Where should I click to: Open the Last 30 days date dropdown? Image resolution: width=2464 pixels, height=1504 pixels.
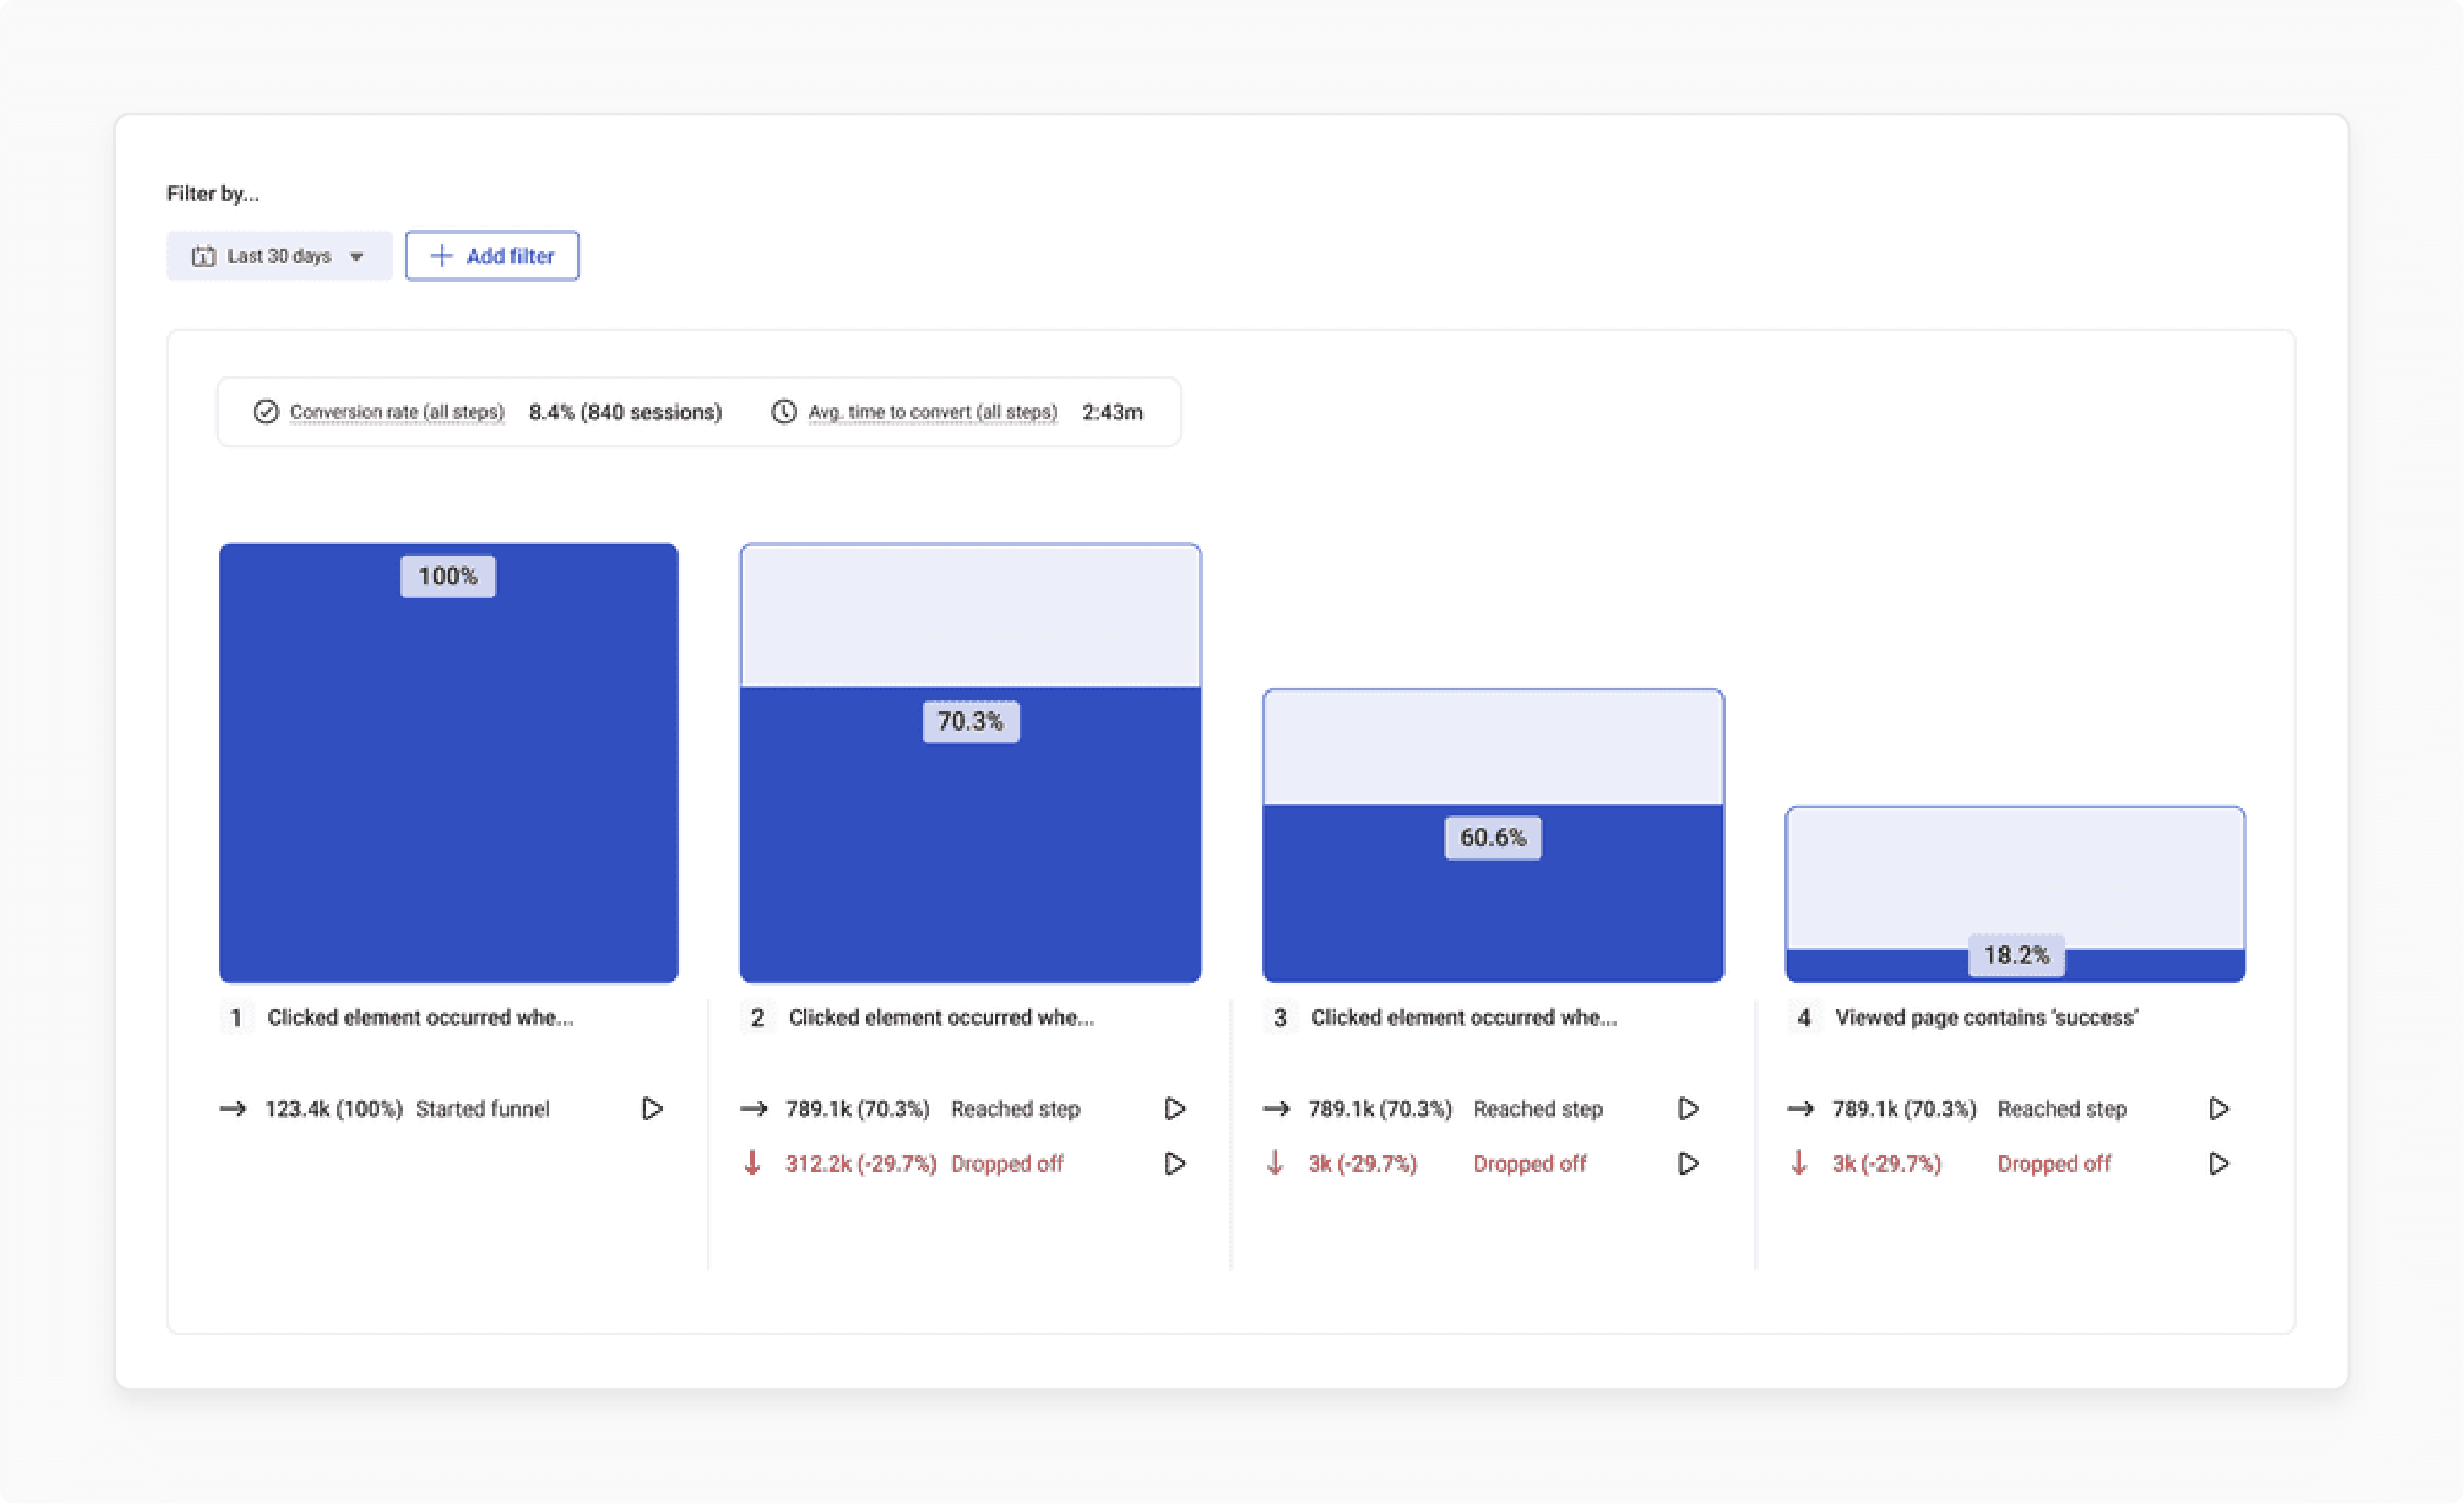pos(279,256)
